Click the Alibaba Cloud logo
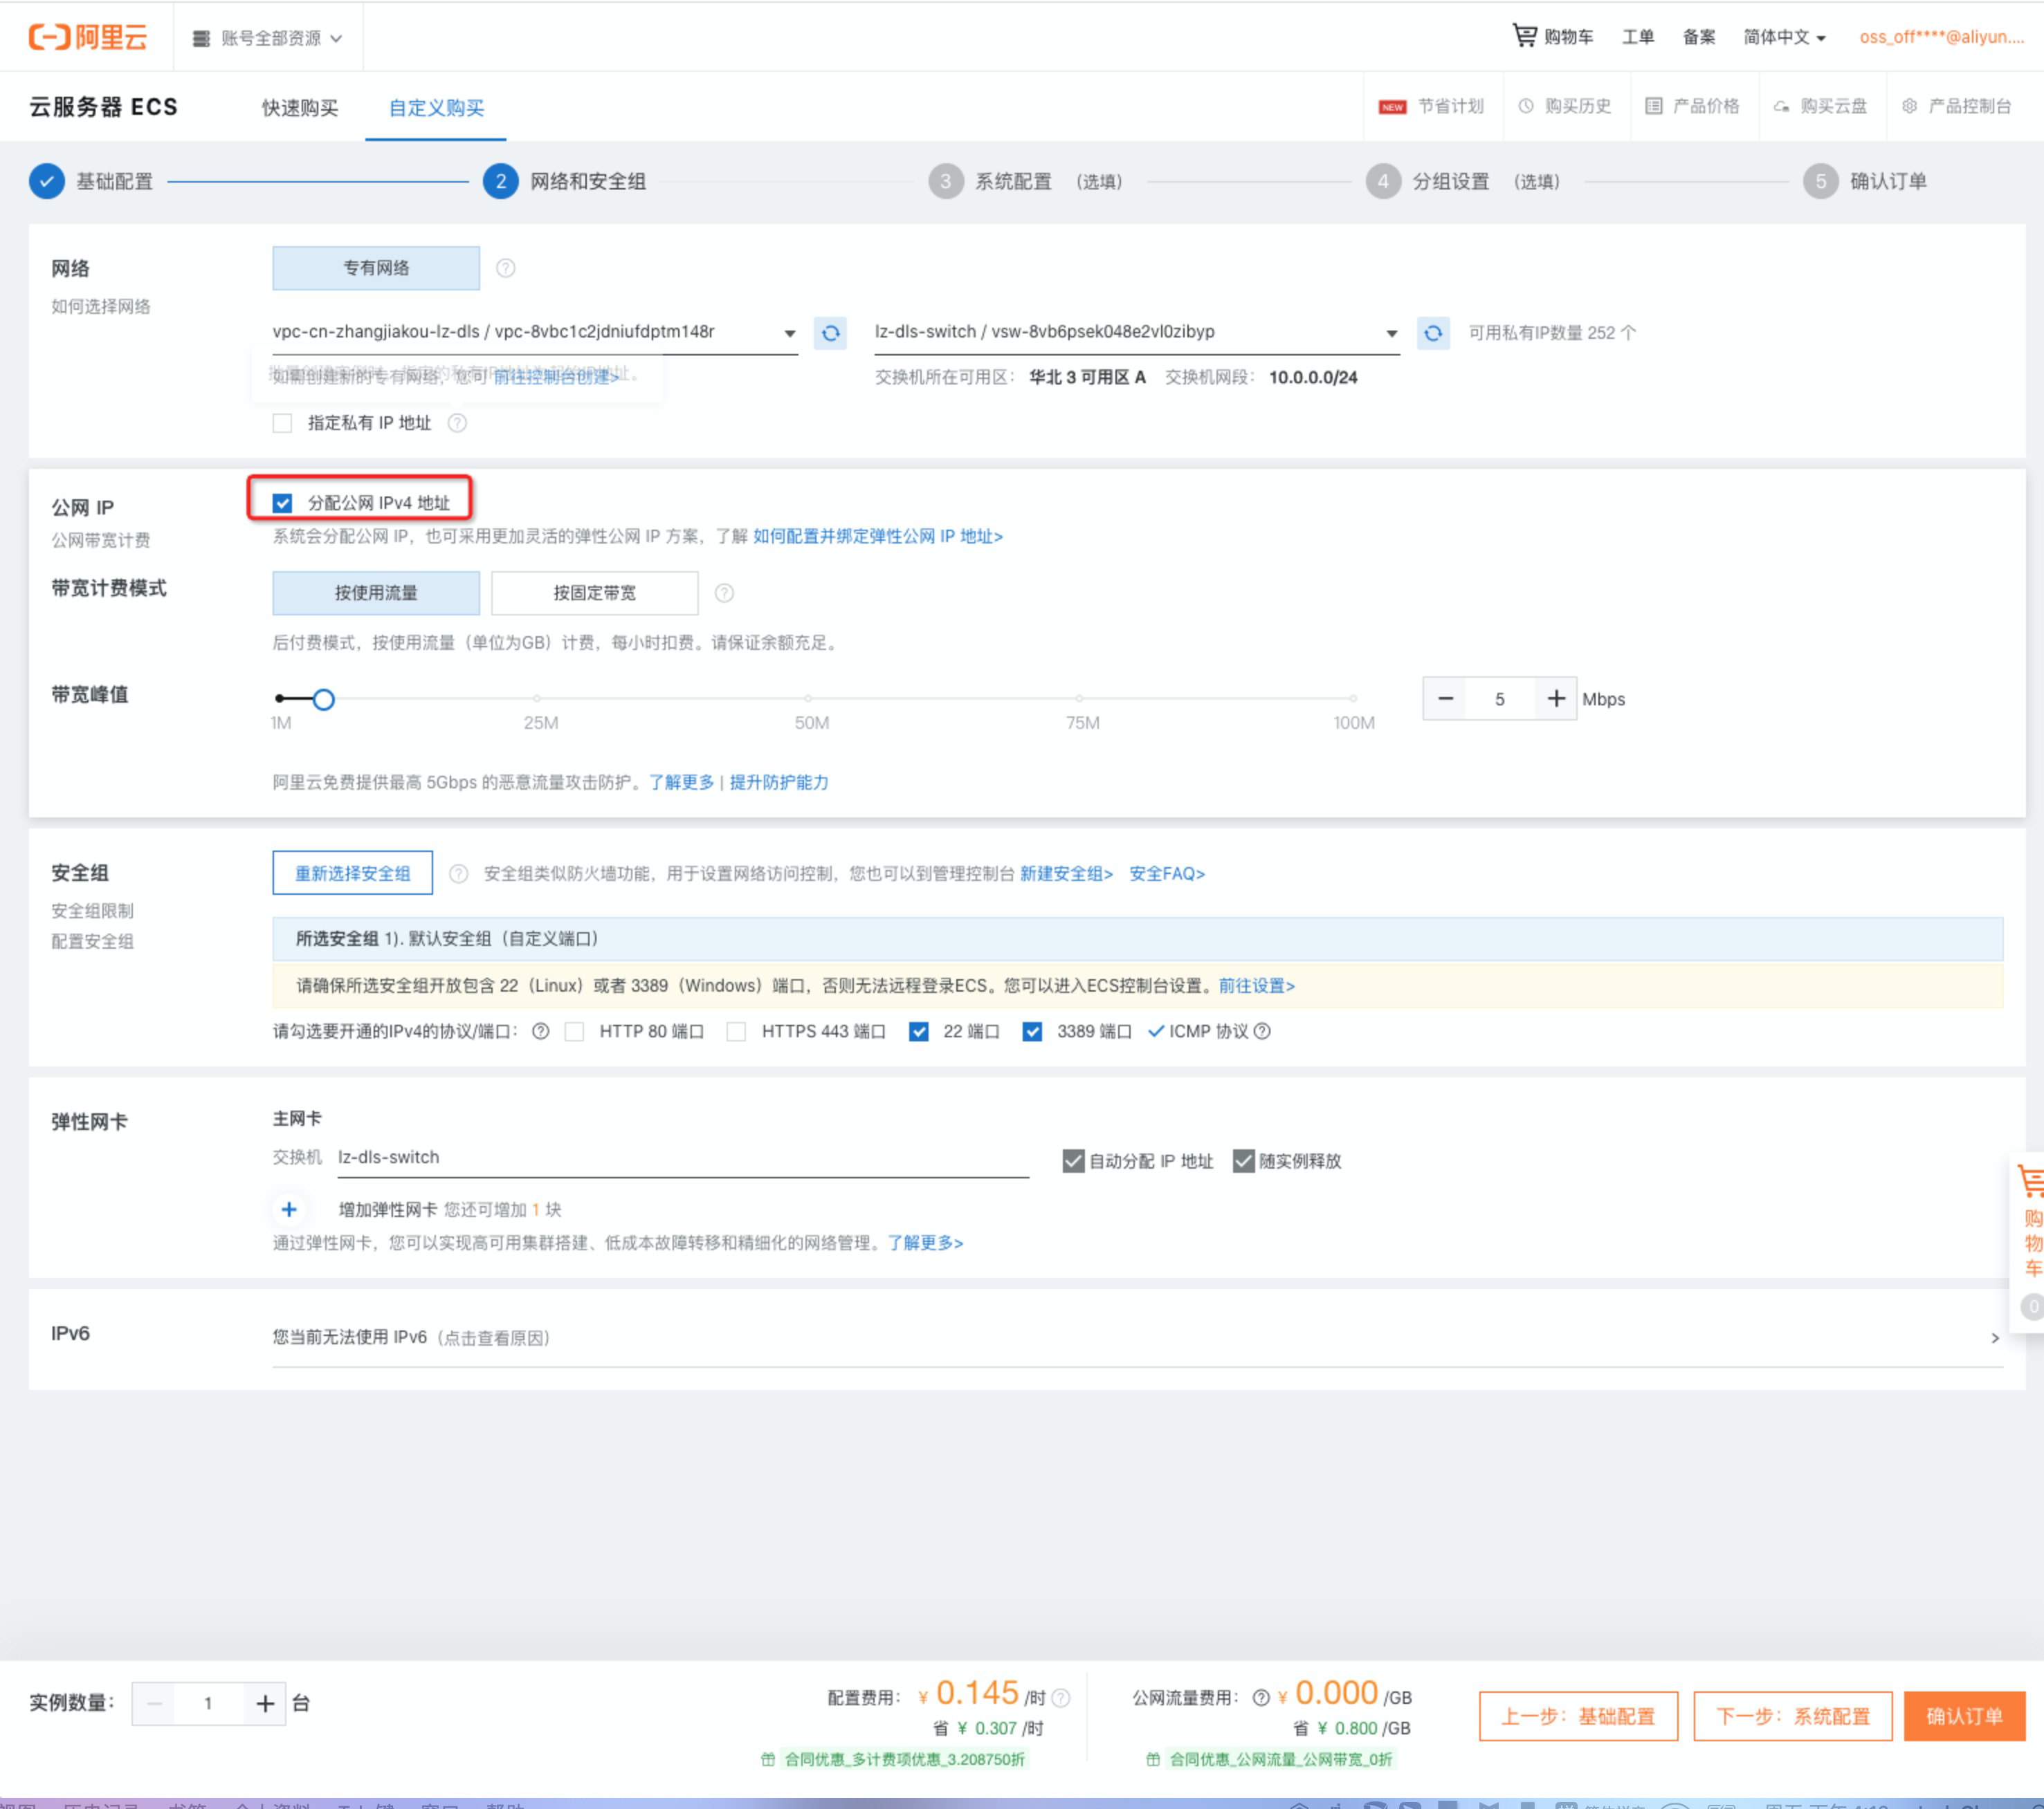Screen dimensions: 2044x1809 coord(88,36)
